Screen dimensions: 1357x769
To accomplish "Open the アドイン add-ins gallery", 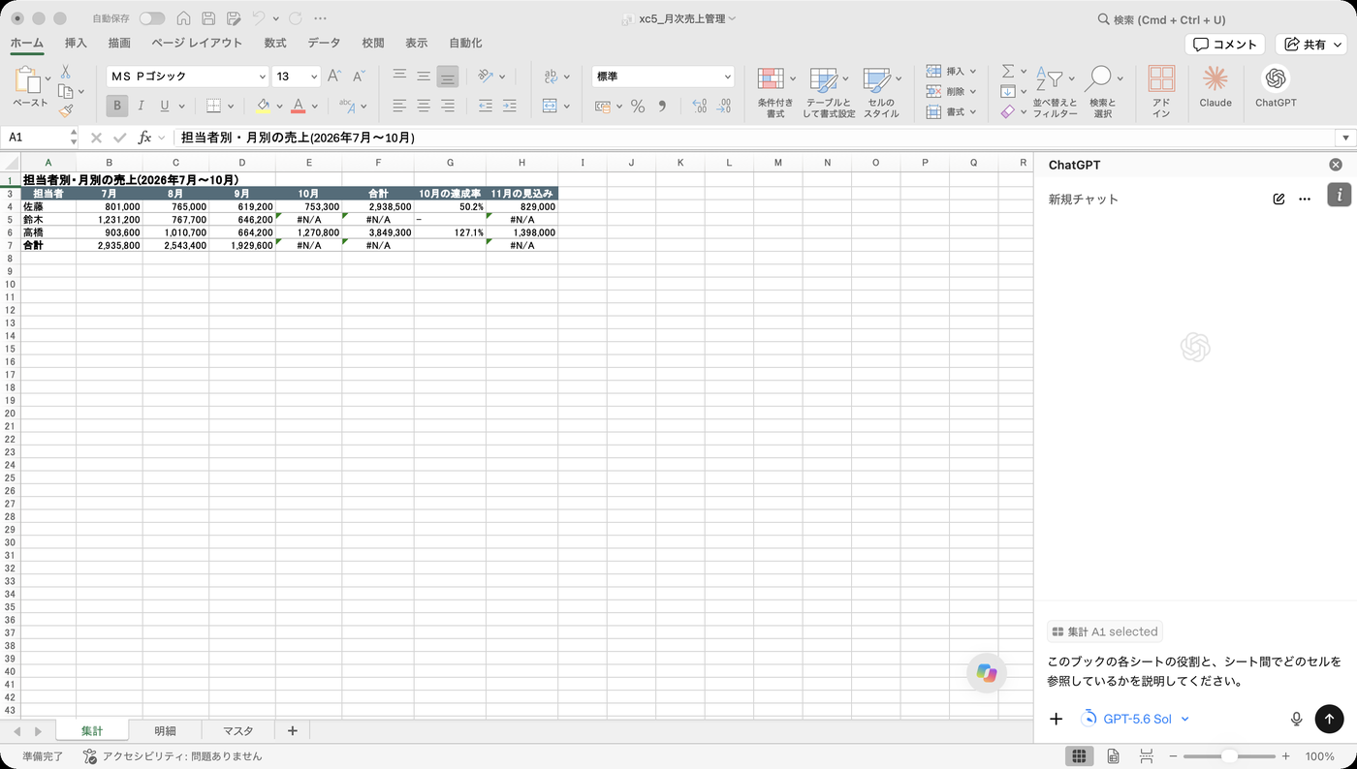I will coord(1161,92).
